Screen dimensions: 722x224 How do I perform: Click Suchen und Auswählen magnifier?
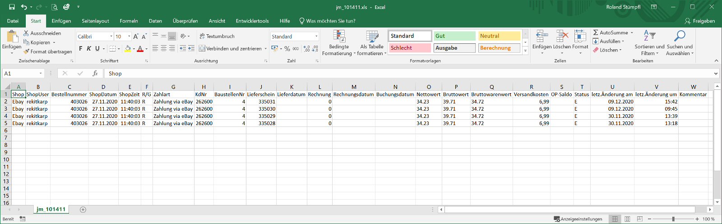pos(679,36)
